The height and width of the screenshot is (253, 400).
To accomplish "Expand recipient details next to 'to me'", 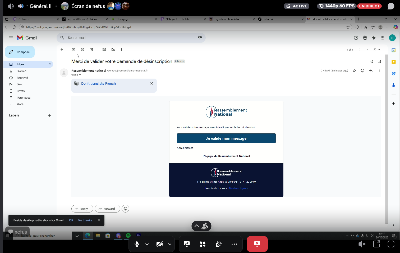I will coord(80,75).
